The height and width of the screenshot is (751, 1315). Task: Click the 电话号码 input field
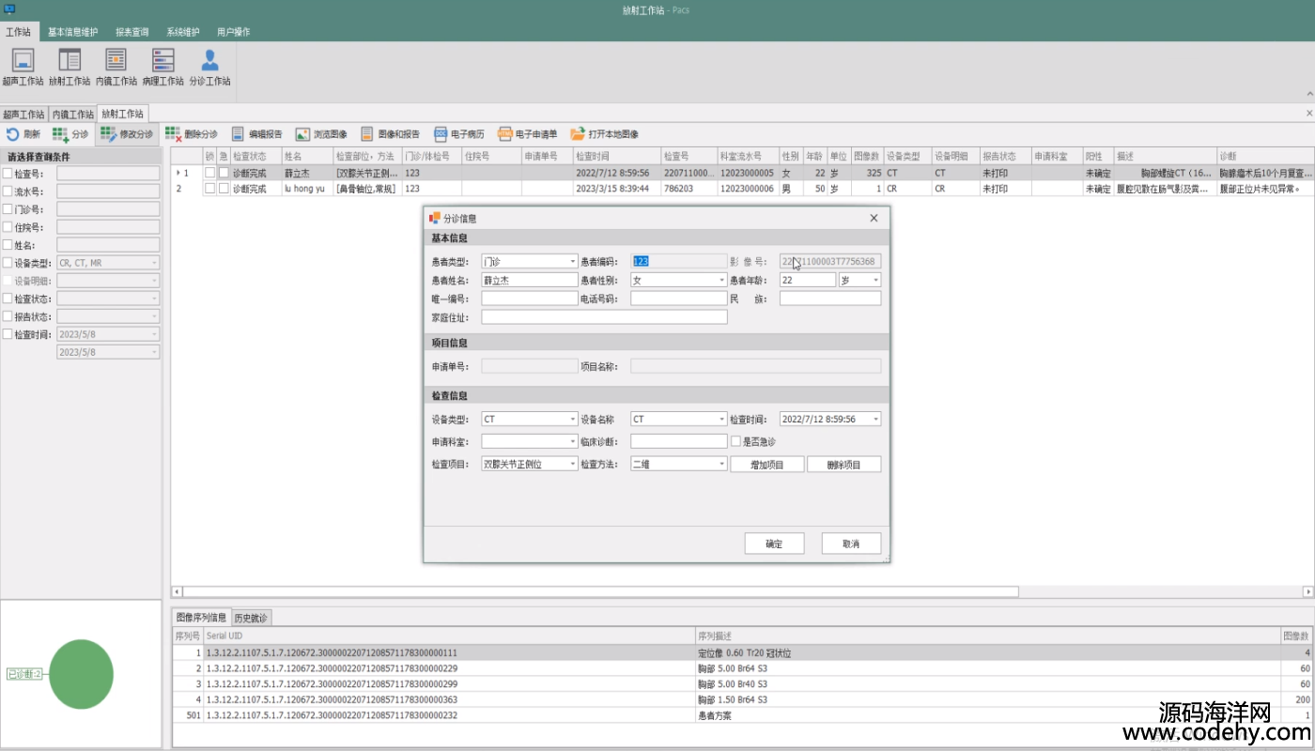pos(678,299)
